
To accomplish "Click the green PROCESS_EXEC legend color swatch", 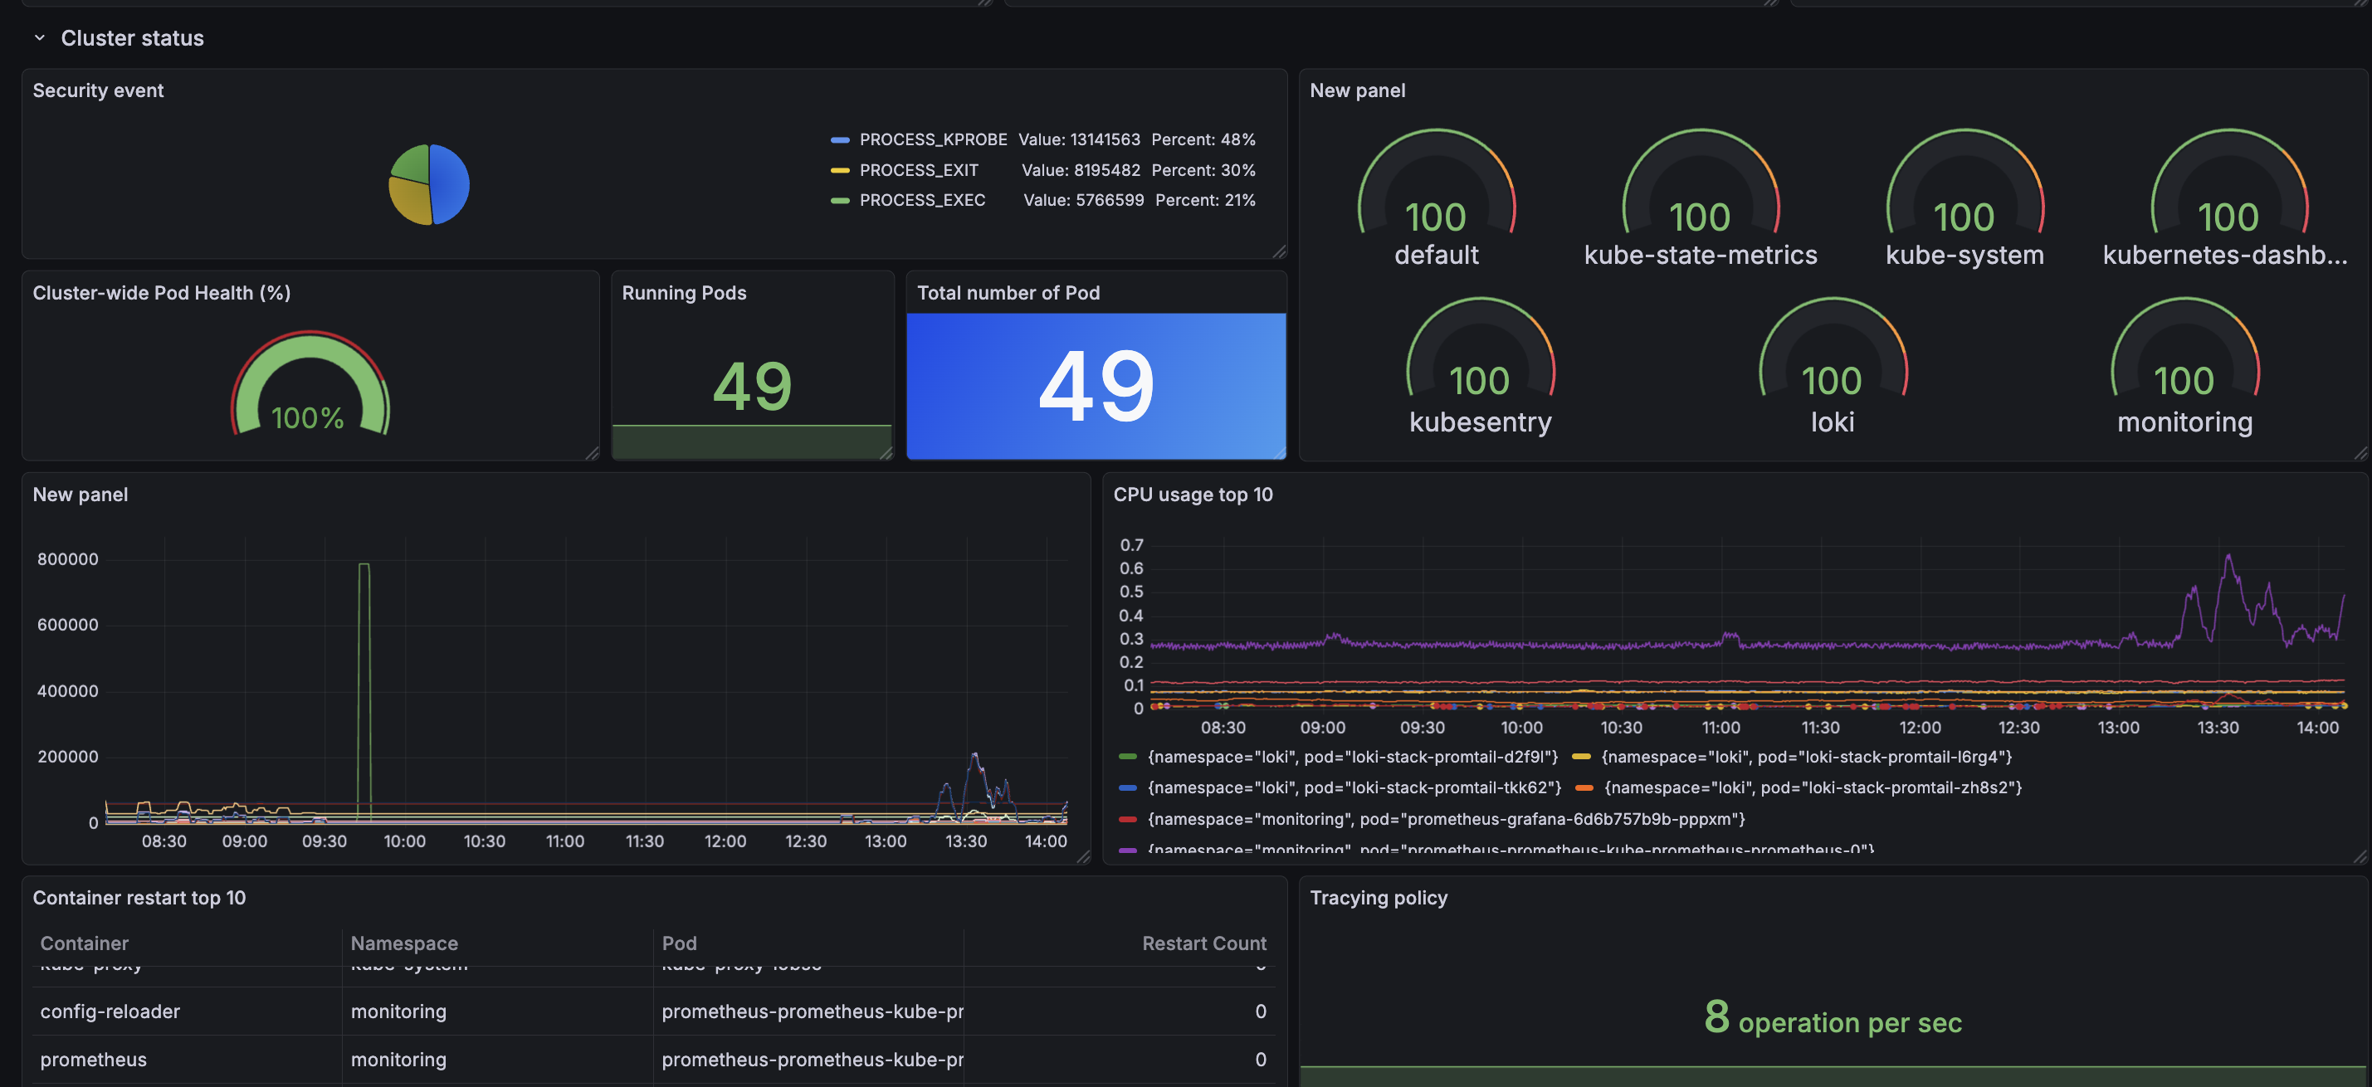I will (x=839, y=201).
